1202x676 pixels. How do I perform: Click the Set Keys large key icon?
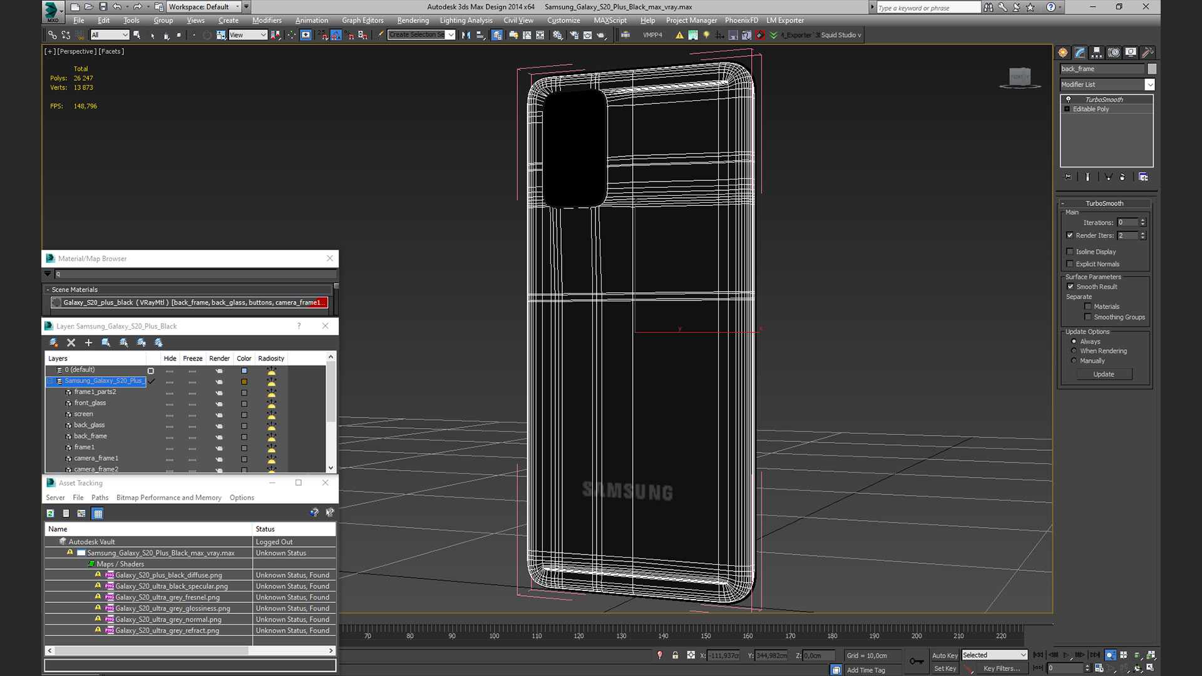[x=917, y=661]
